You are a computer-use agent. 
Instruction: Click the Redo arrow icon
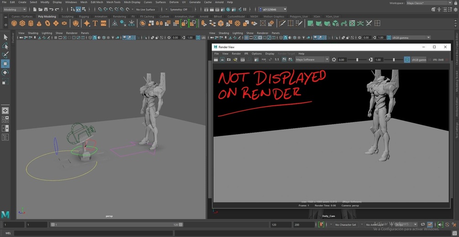click(x=57, y=10)
